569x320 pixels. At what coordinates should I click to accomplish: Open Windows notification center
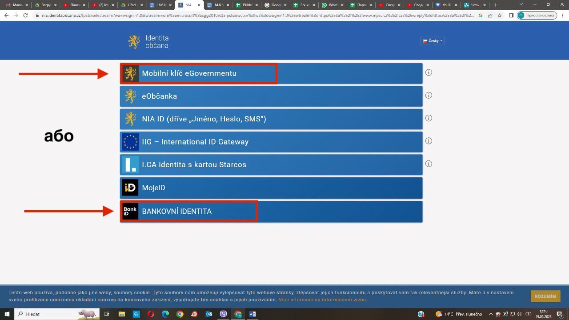coord(559,314)
